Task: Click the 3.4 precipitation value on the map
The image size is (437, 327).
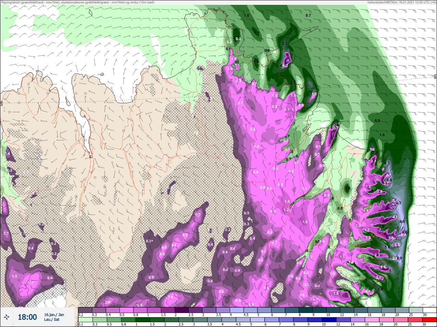Action: [380, 289]
